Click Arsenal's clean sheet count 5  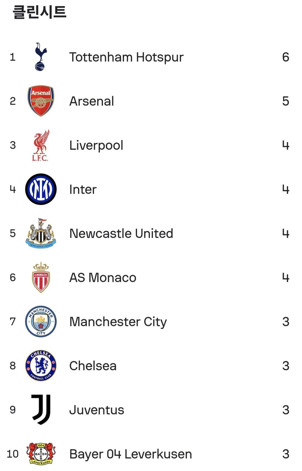pyautogui.click(x=286, y=101)
